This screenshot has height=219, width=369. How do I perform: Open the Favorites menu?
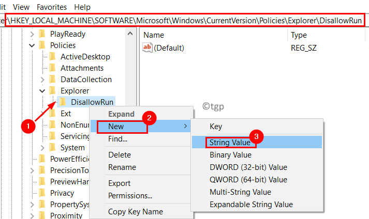[x=52, y=7]
